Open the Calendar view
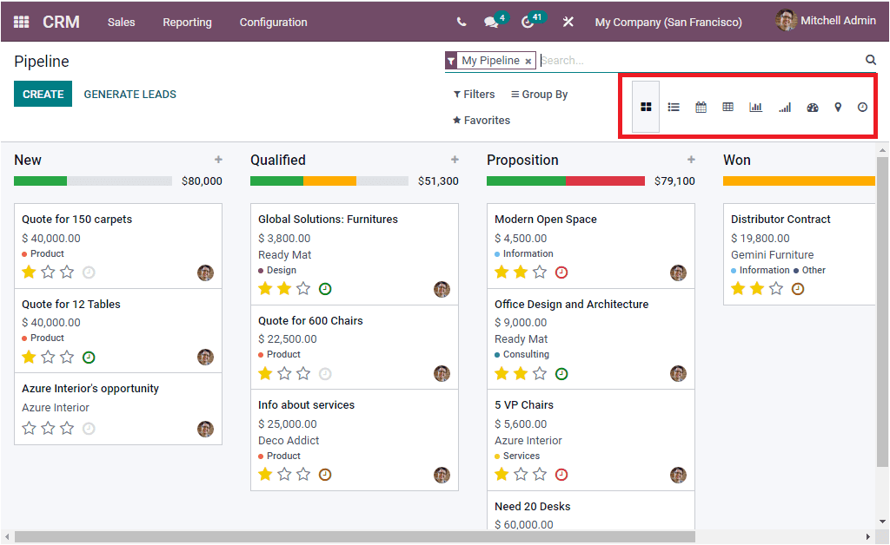Viewport: 890px width, 545px height. tap(701, 107)
